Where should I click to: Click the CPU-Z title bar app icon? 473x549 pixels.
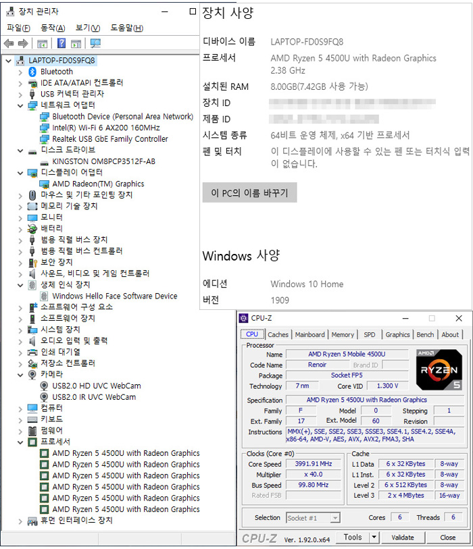coord(243,318)
